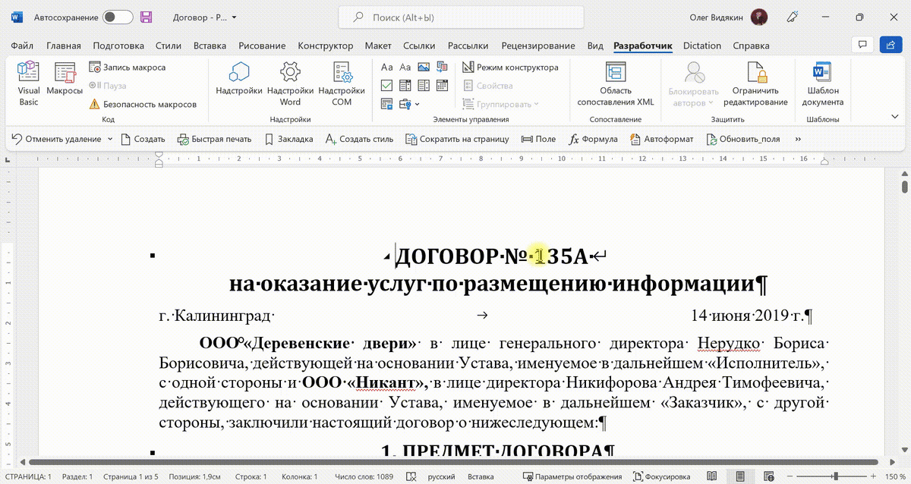This screenshot has height=484, width=911.
Task: Toggle the Автосохранение switch
Action: pyautogui.click(x=118, y=17)
